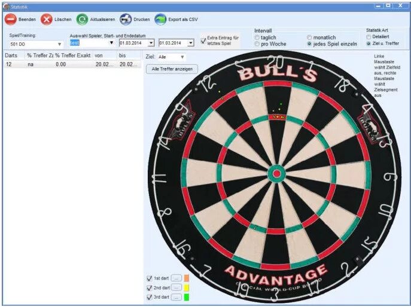Click the 0.00 cell in the table
Image resolution: width=411 pixels, height=307 pixels.
point(60,65)
